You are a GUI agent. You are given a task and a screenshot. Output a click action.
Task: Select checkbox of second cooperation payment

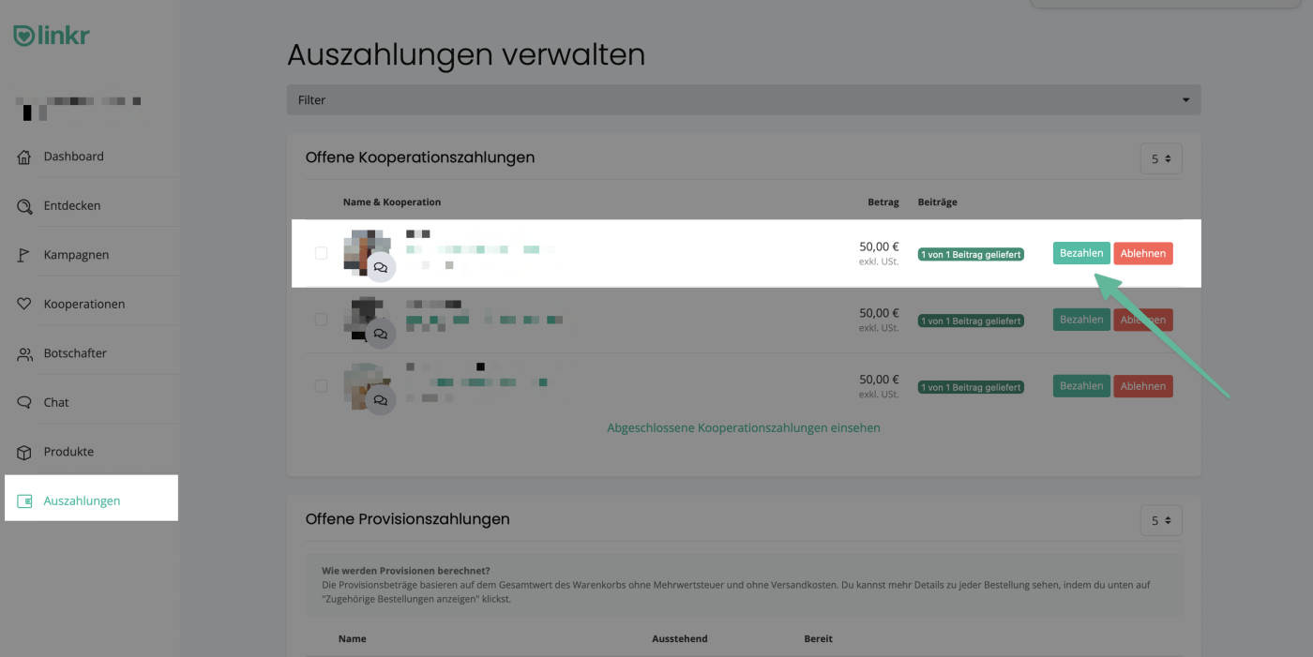coord(322,320)
